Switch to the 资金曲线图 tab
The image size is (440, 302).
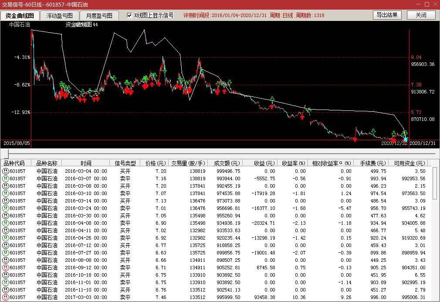coord(20,15)
